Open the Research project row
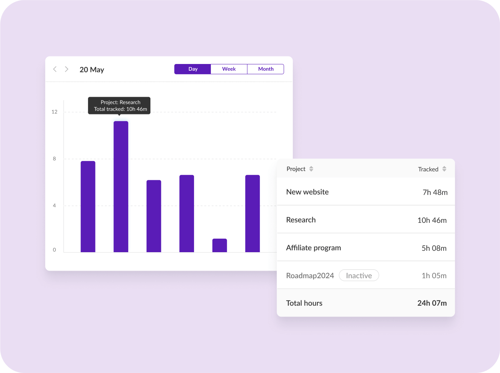Viewport: 500px width, 373px height. point(366,220)
